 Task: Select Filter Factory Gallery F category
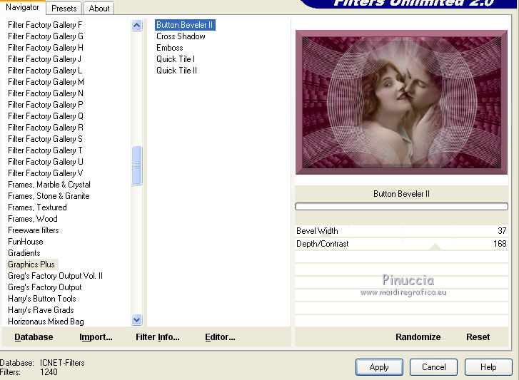(x=45, y=25)
